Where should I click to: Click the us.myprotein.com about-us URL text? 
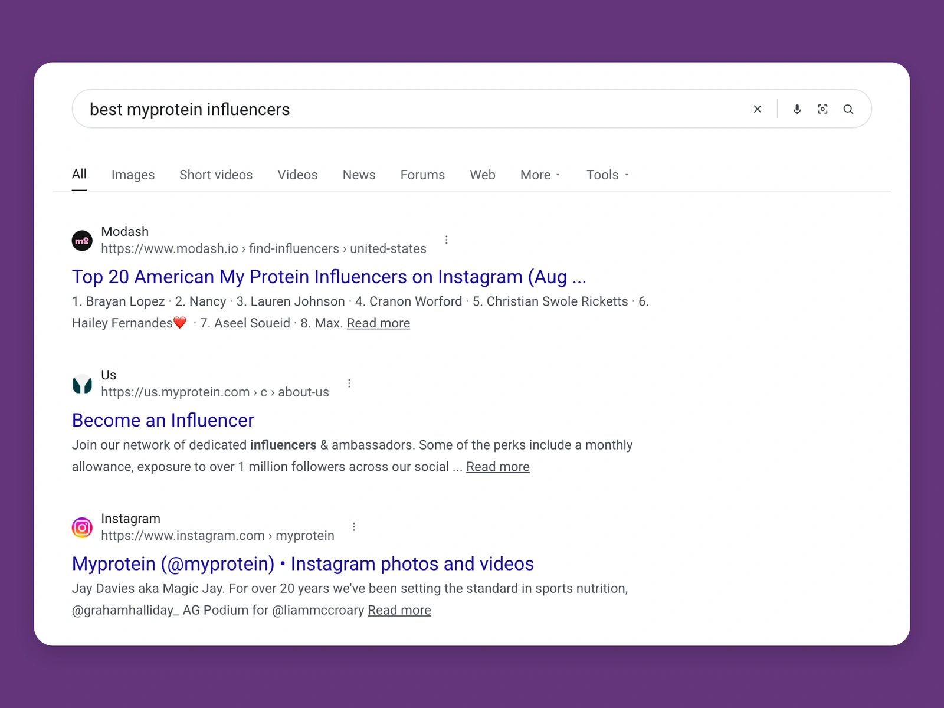215,392
